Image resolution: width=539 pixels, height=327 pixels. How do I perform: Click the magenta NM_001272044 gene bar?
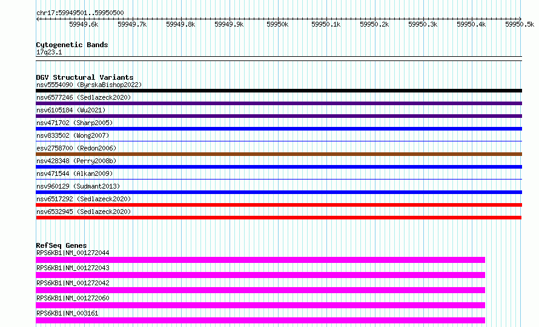pyautogui.click(x=260, y=260)
